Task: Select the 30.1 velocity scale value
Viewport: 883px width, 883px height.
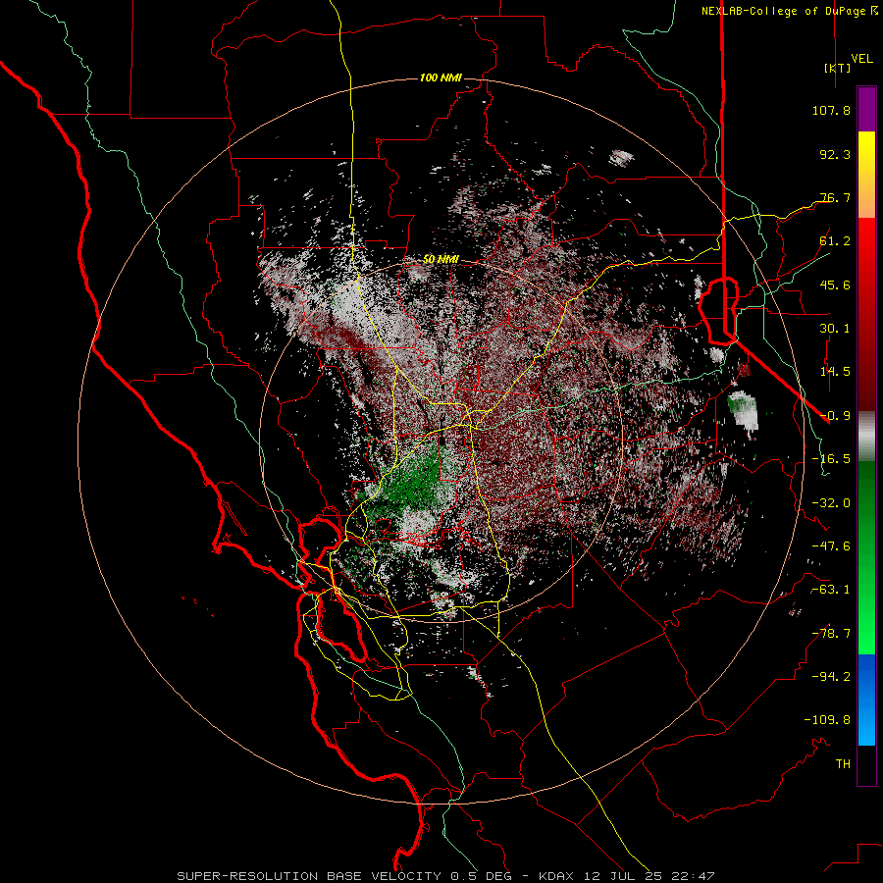Action: tap(835, 329)
